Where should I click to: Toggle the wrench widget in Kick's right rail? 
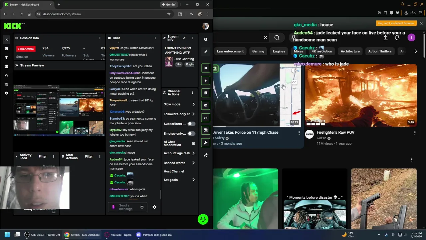206,143
